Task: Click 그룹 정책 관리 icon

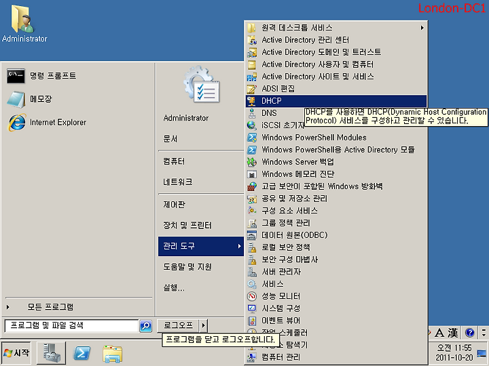Action: pyautogui.click(x=252, y=223)
